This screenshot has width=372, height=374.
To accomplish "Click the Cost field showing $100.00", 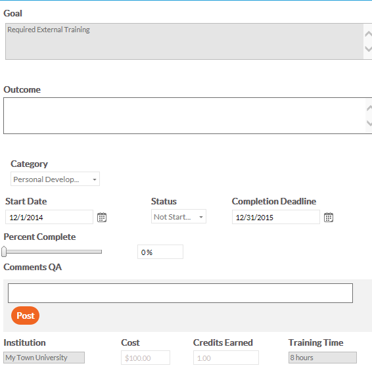I will click(145, 358).
